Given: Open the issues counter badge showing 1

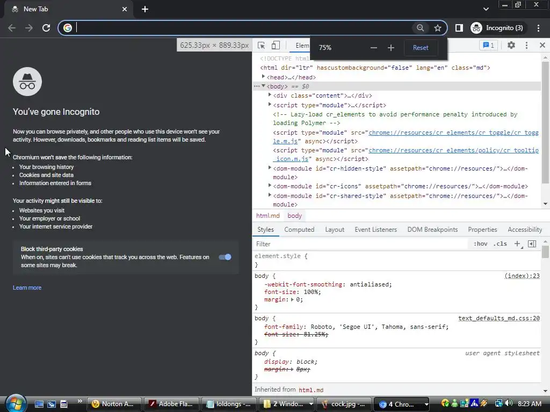Looking at the screenshot, I should coord(488,45).
